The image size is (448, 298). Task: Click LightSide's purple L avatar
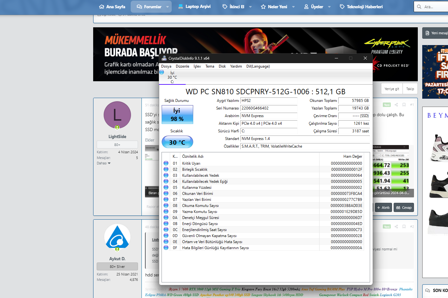click(117, 115)
